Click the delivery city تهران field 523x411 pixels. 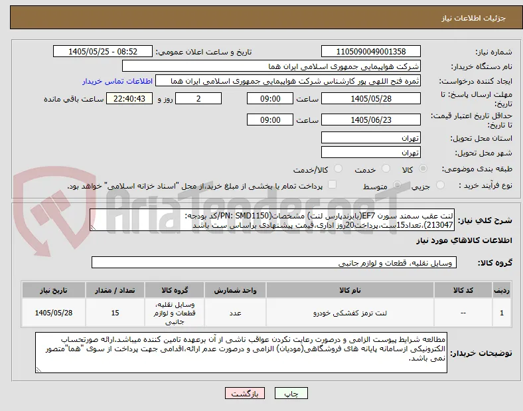point(370,153)
